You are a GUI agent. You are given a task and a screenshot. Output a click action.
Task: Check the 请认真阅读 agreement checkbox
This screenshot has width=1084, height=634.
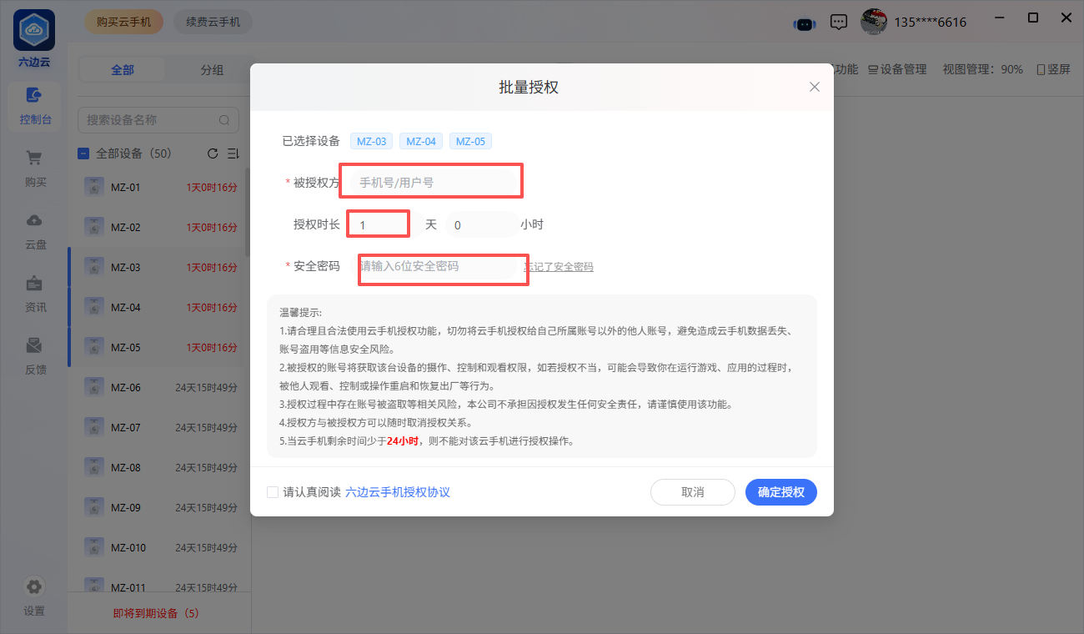point(273,492)
